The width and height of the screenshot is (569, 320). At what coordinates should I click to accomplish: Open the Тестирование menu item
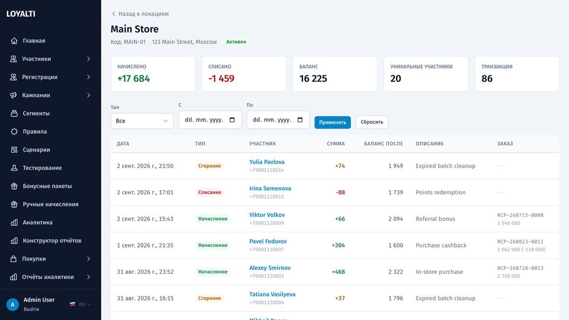[x=50, y=168]
